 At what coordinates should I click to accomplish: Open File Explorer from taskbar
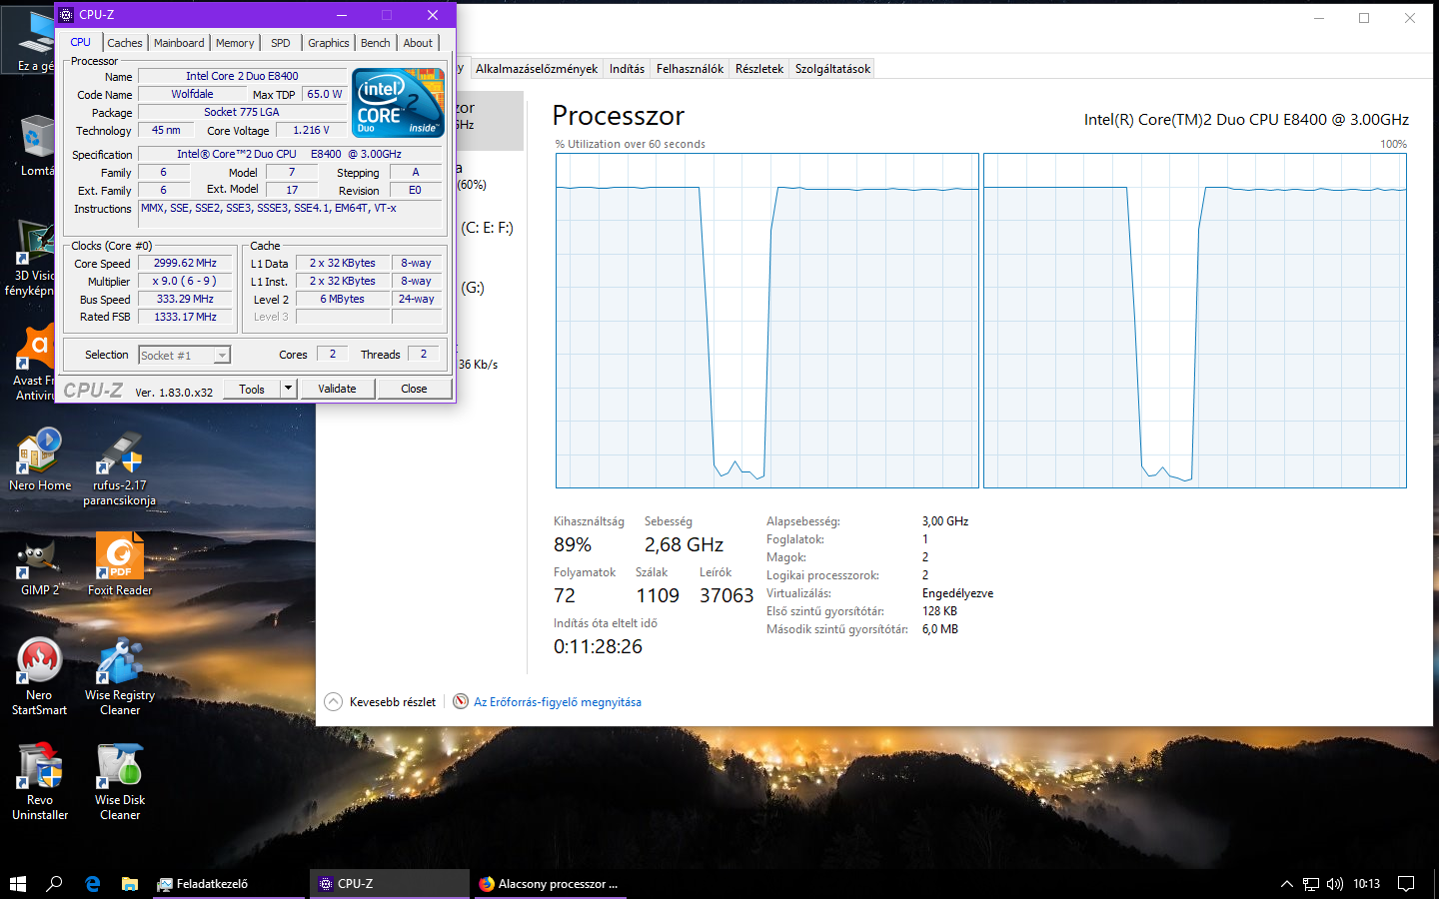pyautogui.click(x=129, y=884)
